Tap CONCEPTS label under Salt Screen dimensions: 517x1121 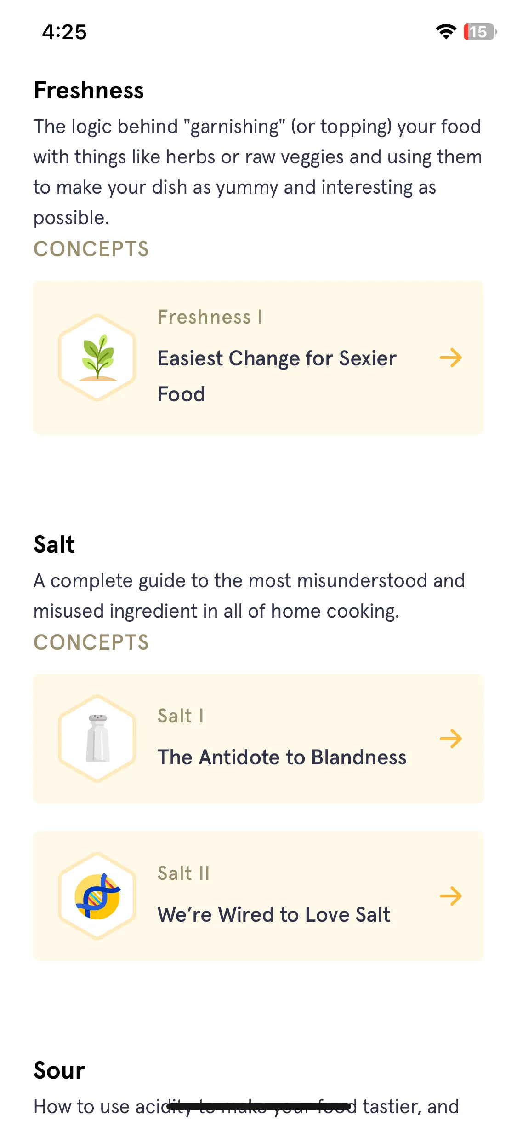91,642
